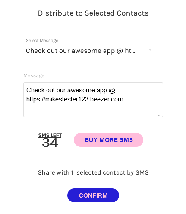Click the mikestester123.beezer.com URL text
The height and width of the screenshot is (214, 186).
75,99
